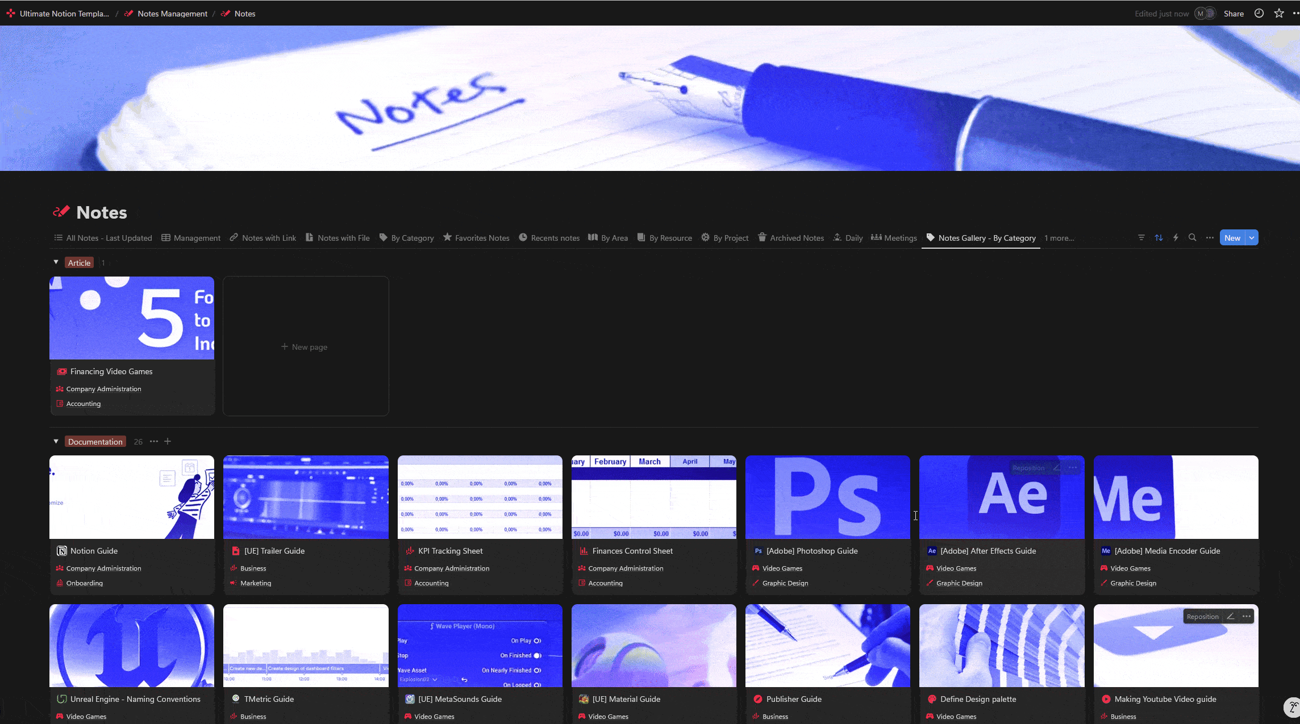Click the search magnifier icon in toolbar

coord(1193,237)
